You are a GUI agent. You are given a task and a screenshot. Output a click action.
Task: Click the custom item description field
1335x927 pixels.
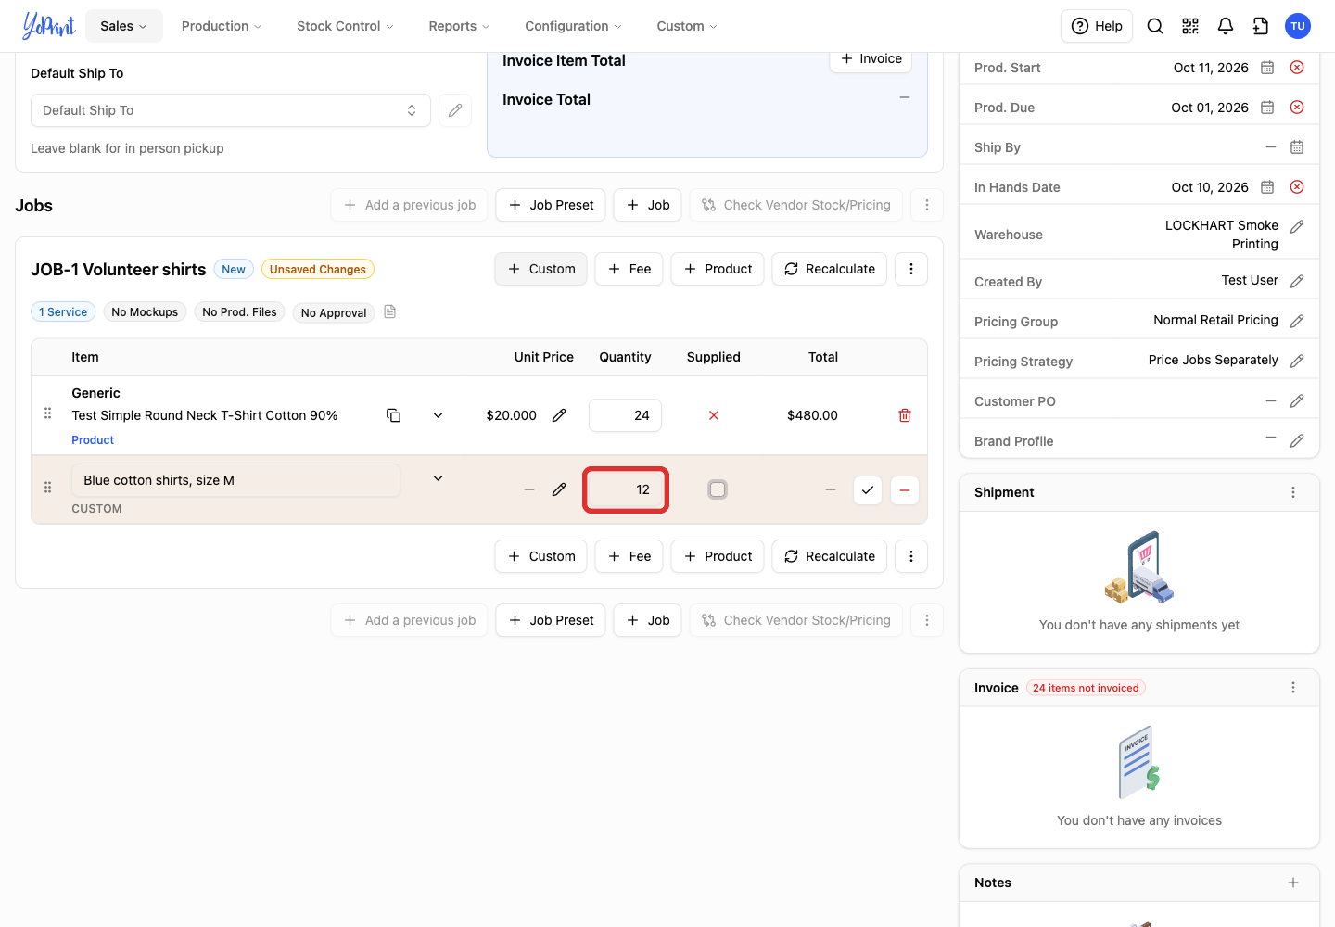(x=236, y=480)
